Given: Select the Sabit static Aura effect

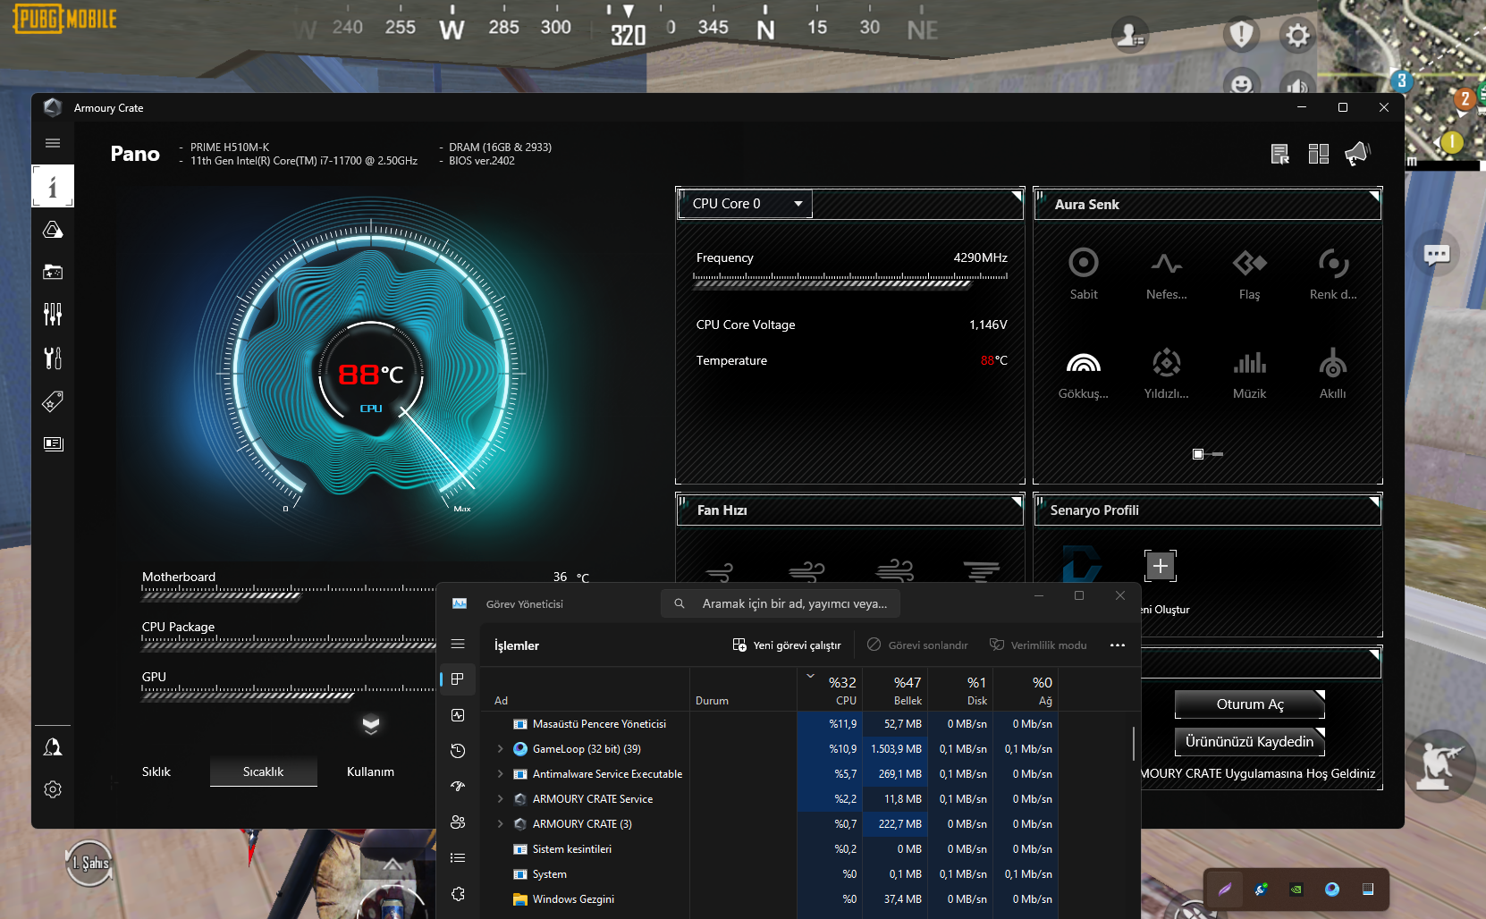Looking at the screenshot, I should click(1083, 264).
